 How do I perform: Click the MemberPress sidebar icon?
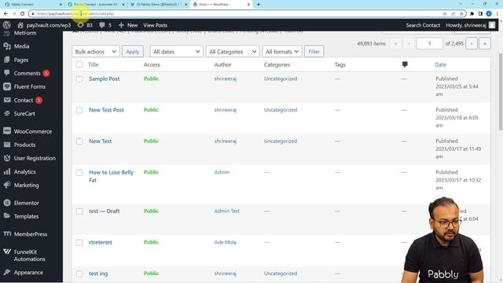pos(7,234)
